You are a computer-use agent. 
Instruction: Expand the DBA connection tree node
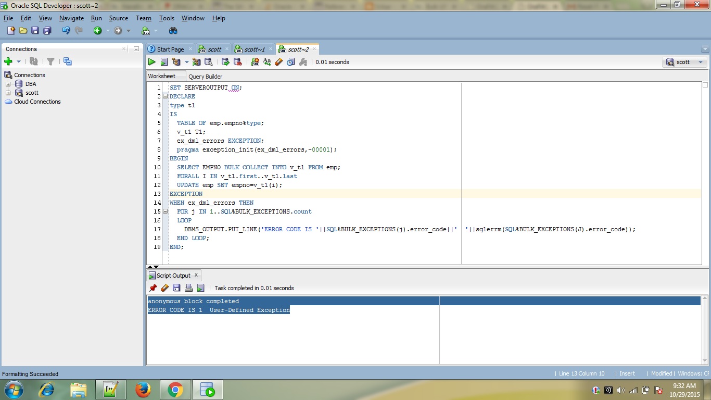point(8,84)
